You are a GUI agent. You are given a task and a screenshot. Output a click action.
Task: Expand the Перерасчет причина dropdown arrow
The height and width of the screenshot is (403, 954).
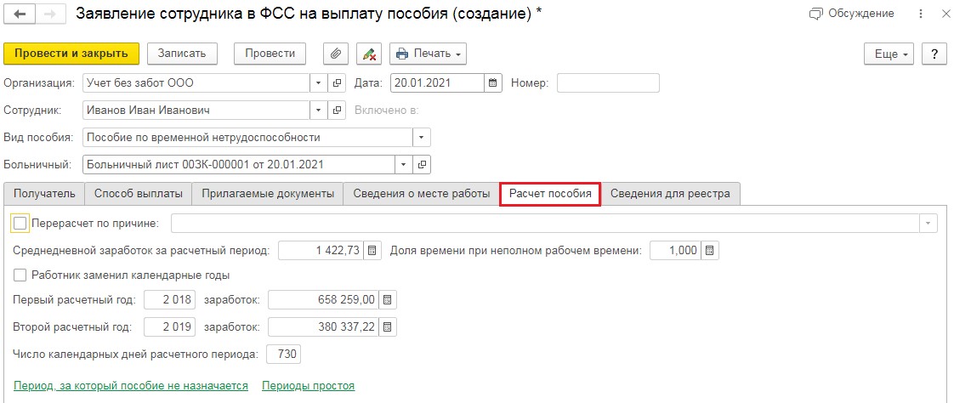pyautogui.click(x=928, y=224)
